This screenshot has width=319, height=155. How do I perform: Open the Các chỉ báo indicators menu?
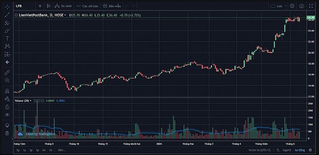pos(87,6)
